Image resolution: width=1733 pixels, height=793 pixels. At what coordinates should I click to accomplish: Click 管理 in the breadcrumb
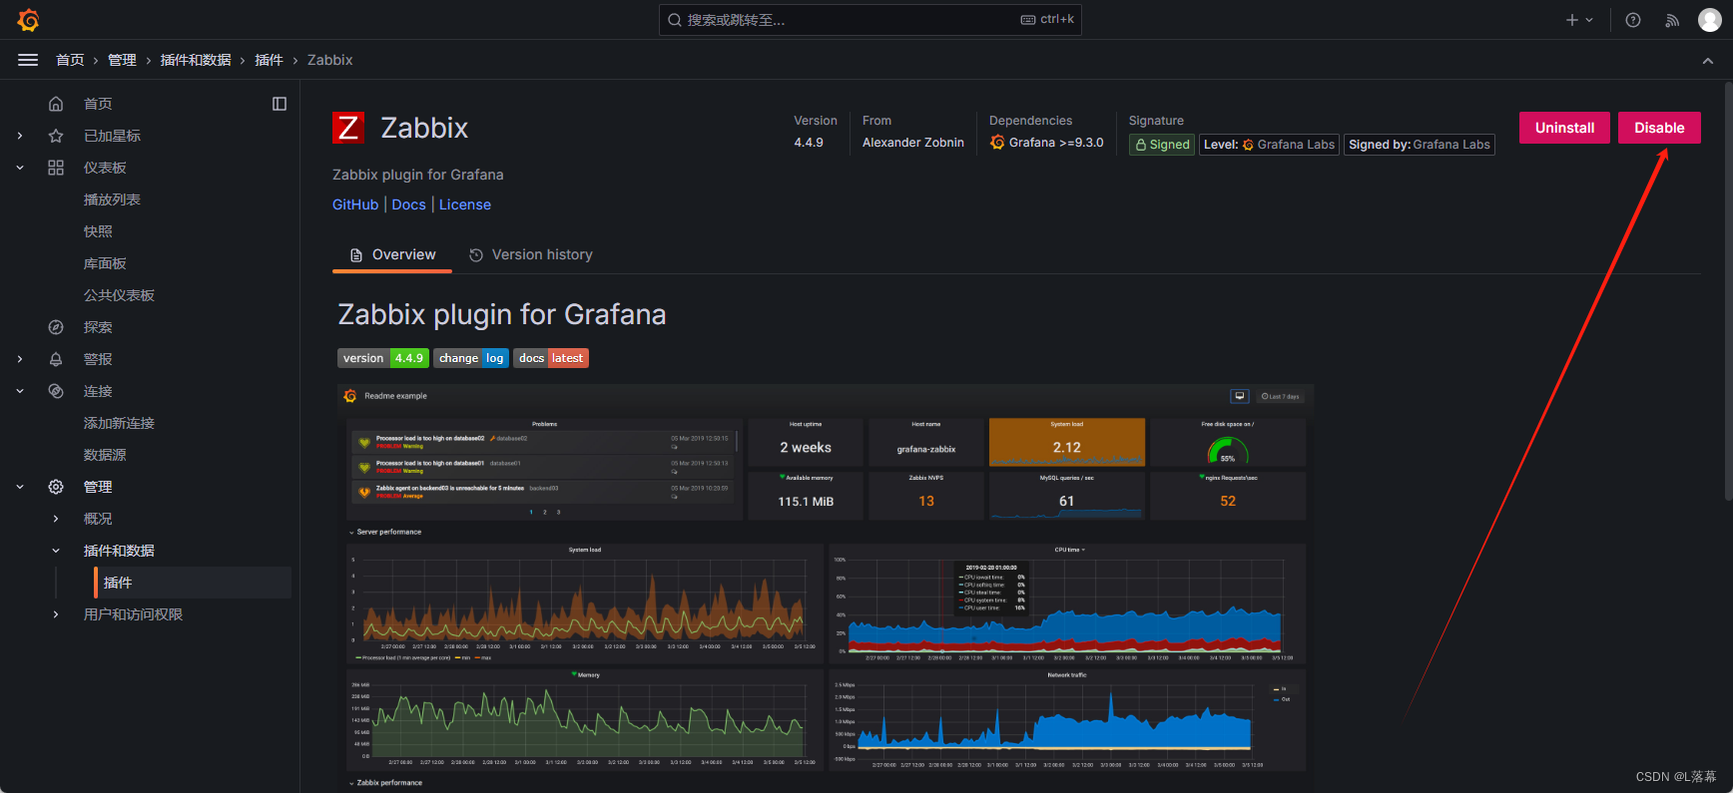122,60
